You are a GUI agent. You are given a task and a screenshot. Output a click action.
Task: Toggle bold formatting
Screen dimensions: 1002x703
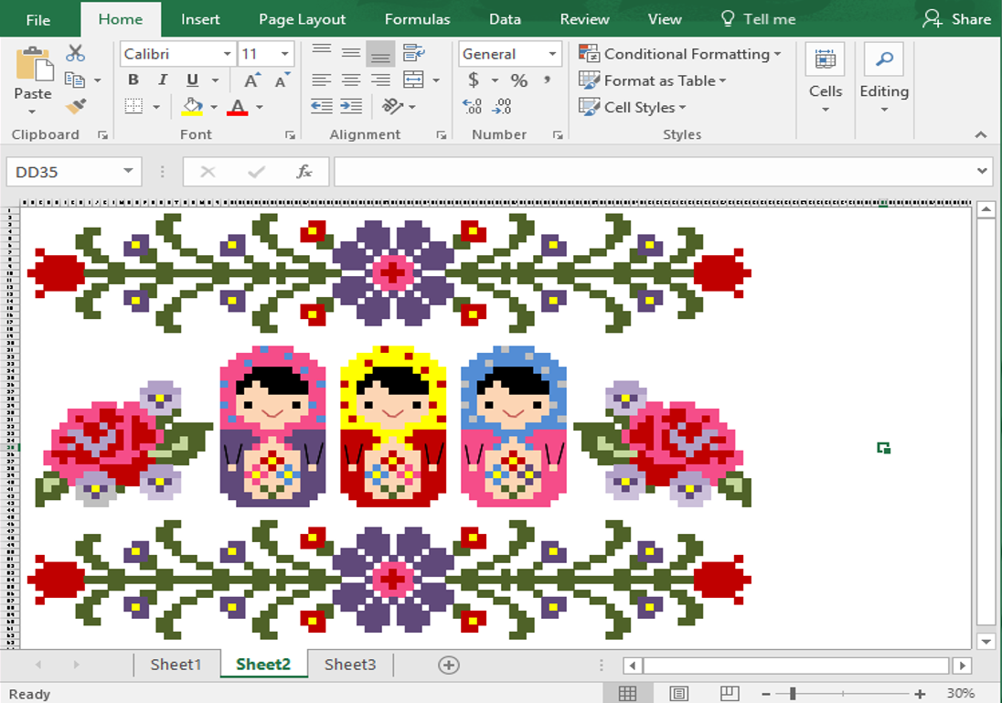133,80
